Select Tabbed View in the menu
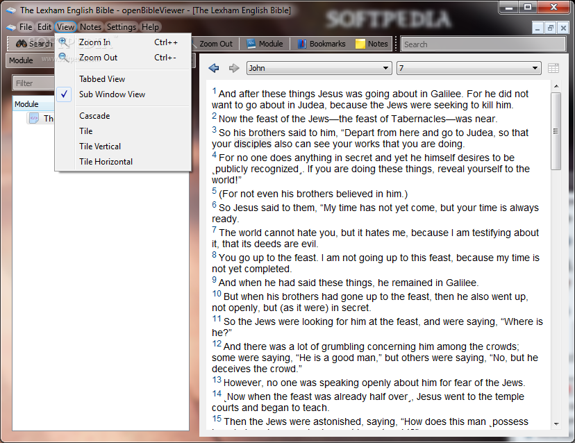The width and height of the screenshot is (575, 443). (123, 79)
